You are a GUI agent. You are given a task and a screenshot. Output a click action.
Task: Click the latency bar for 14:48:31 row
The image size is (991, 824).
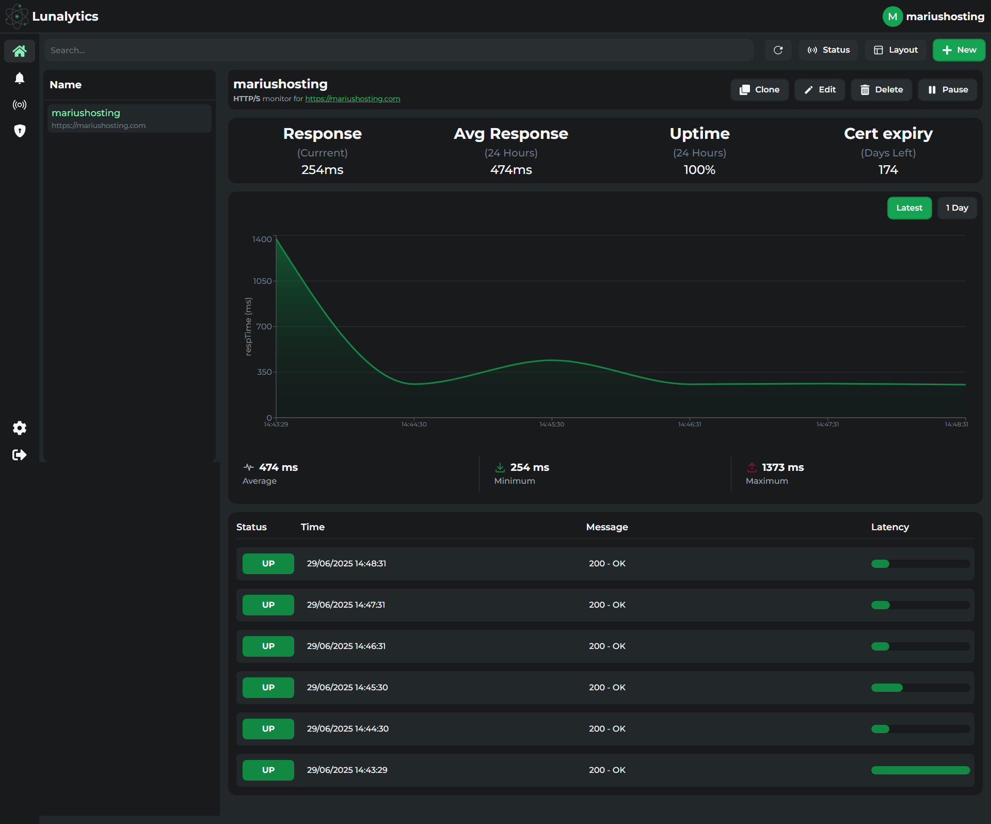(920, 564)
